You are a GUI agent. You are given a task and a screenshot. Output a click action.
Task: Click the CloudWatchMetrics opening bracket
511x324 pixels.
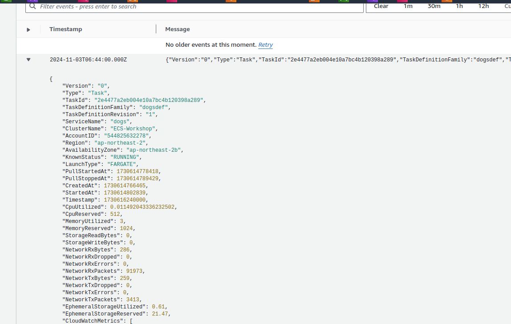pyautogui.click(x=131, y=321)
